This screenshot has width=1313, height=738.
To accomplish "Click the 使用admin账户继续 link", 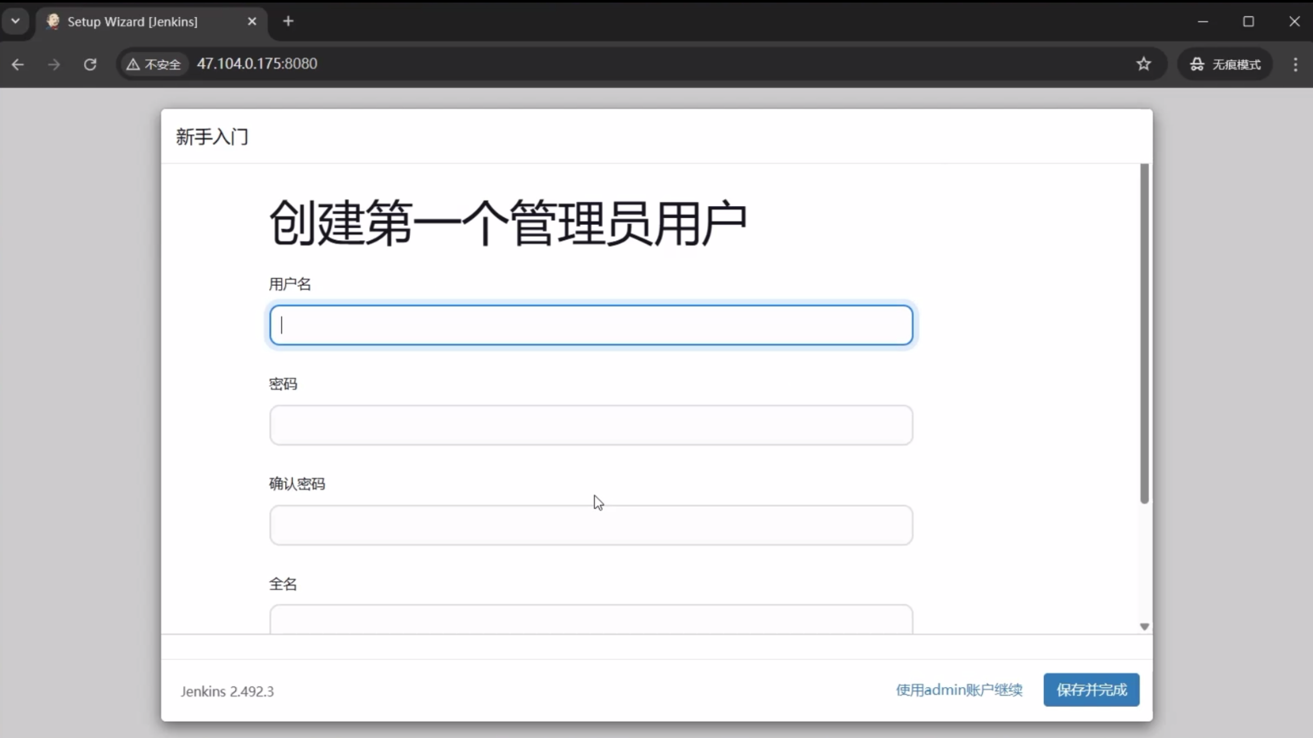I will coord(959,690).
